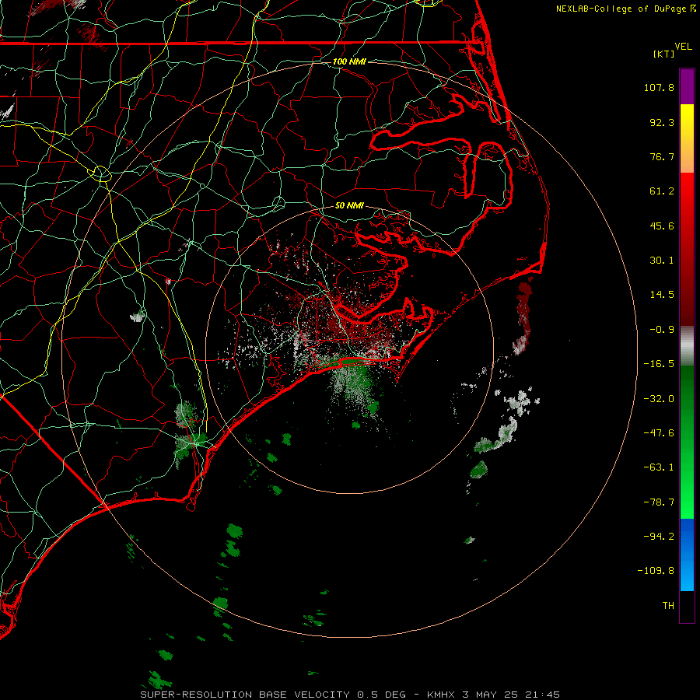Click the -109.8 scale value
The width and height of the screenshot is (700, 700).
(656, 571)
